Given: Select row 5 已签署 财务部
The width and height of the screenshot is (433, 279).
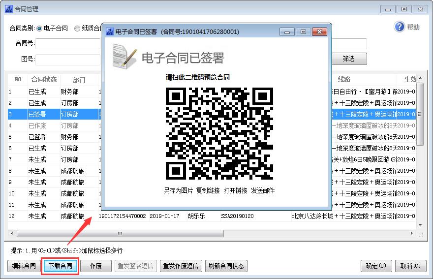Looking at the screenshot, I should [53, 137].
